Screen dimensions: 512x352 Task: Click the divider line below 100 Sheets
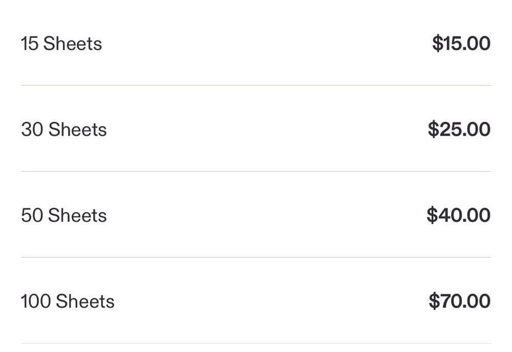(256, 343)
